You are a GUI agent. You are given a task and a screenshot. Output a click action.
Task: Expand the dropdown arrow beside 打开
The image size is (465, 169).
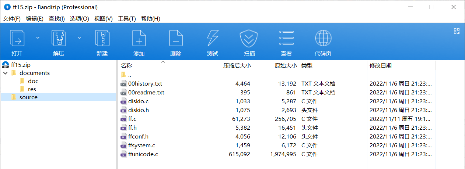pyautogui.click(x=38, y=37)
